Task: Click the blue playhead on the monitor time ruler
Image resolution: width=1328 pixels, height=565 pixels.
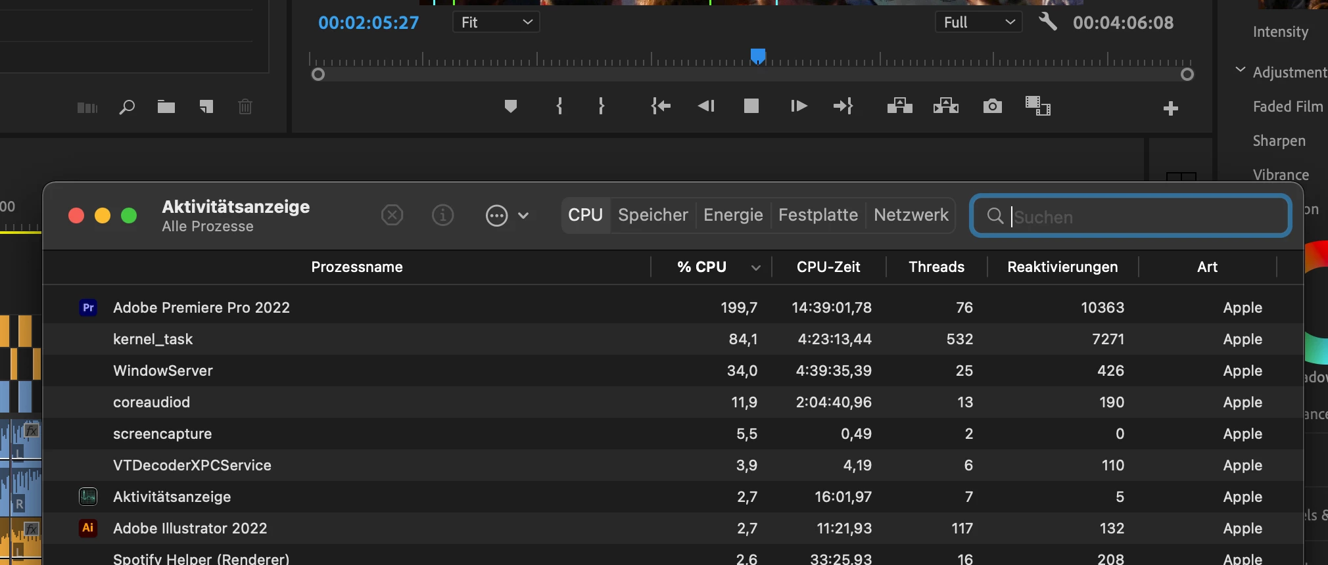Action: point(758,56)
